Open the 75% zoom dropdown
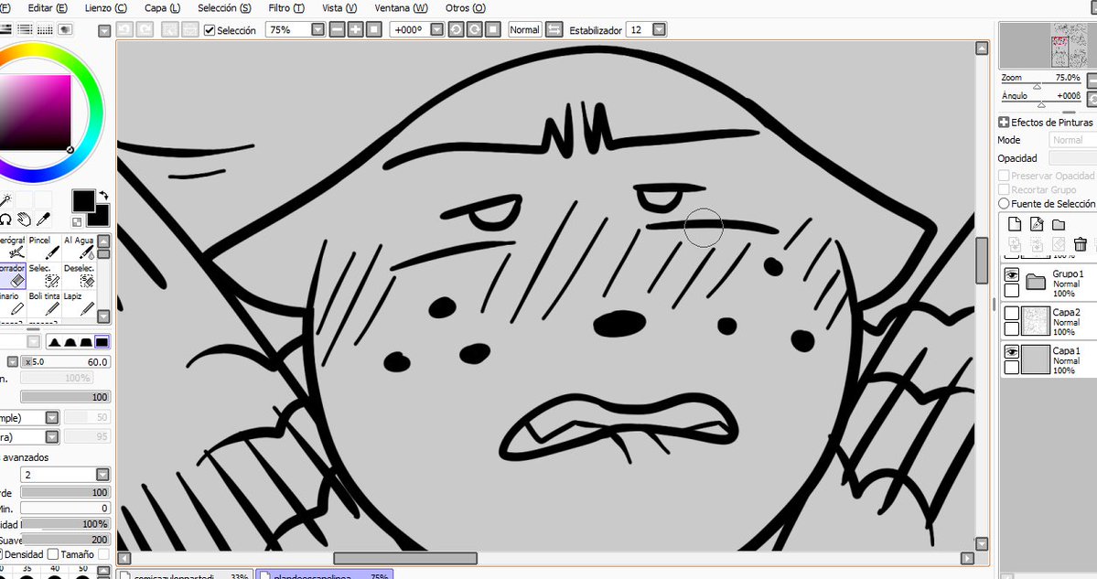The height and width of the screenshot is (579, 1097). click(317, 29)
